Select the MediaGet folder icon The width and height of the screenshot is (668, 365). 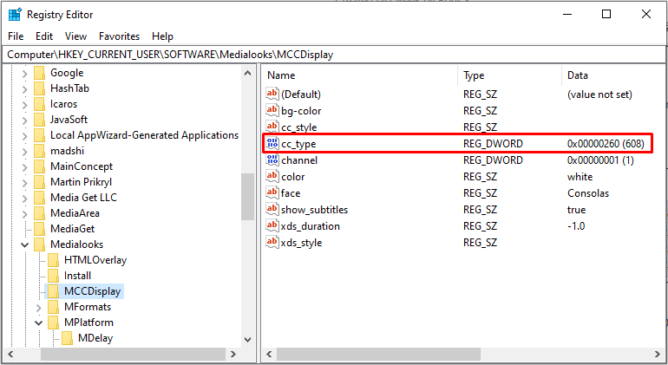39,229
